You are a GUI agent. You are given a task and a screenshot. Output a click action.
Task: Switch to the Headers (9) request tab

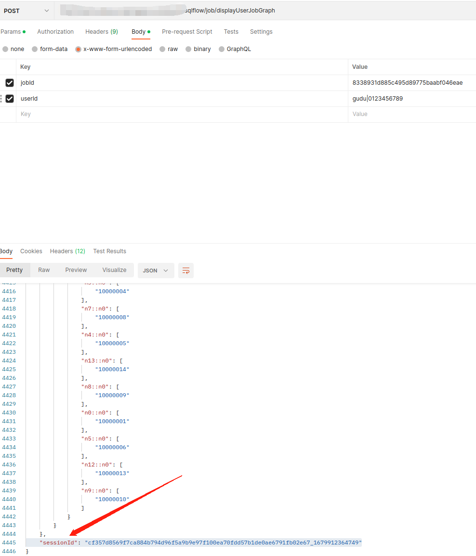point(101,32)
